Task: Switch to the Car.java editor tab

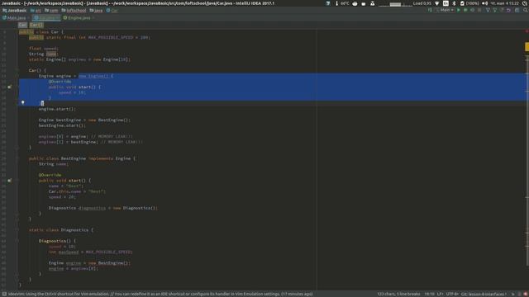Action: 46,18
